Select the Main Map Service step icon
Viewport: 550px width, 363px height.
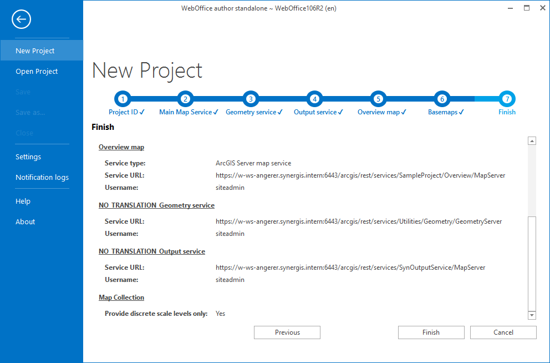point(185,98)
